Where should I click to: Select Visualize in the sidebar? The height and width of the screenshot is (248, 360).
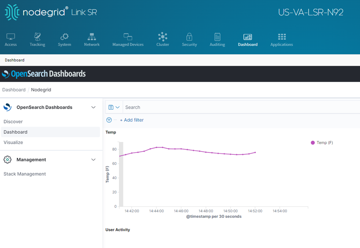13,142
